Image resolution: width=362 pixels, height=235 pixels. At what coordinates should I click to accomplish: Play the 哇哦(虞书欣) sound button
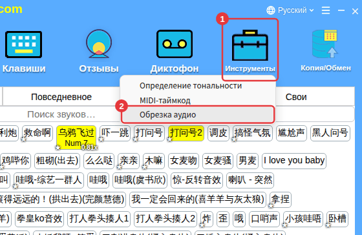coord(140,180)
